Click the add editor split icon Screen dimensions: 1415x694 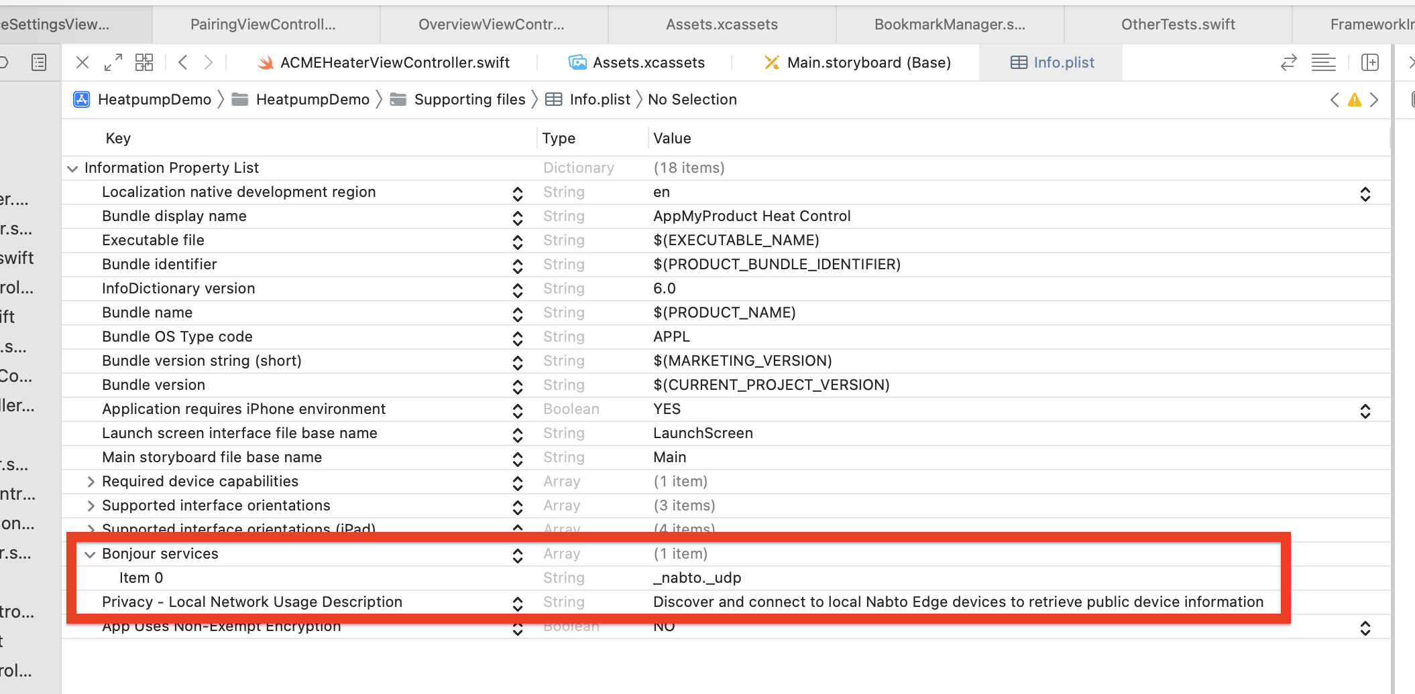[1370, 63]
